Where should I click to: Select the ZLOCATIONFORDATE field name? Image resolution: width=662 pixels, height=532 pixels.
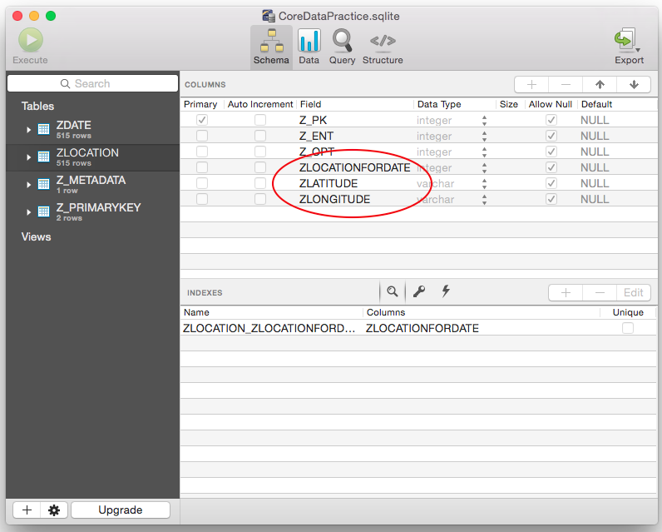pos(354,167)
